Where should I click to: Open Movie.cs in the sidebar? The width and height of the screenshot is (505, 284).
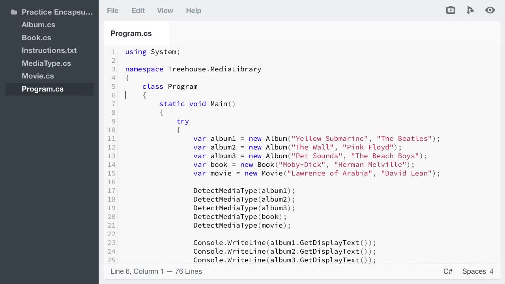[x=37, y=76]
